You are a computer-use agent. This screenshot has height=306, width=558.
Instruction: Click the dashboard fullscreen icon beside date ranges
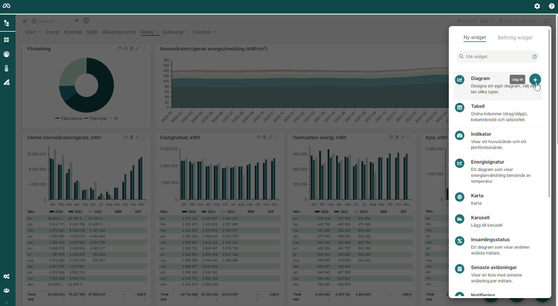pos(547,21)
